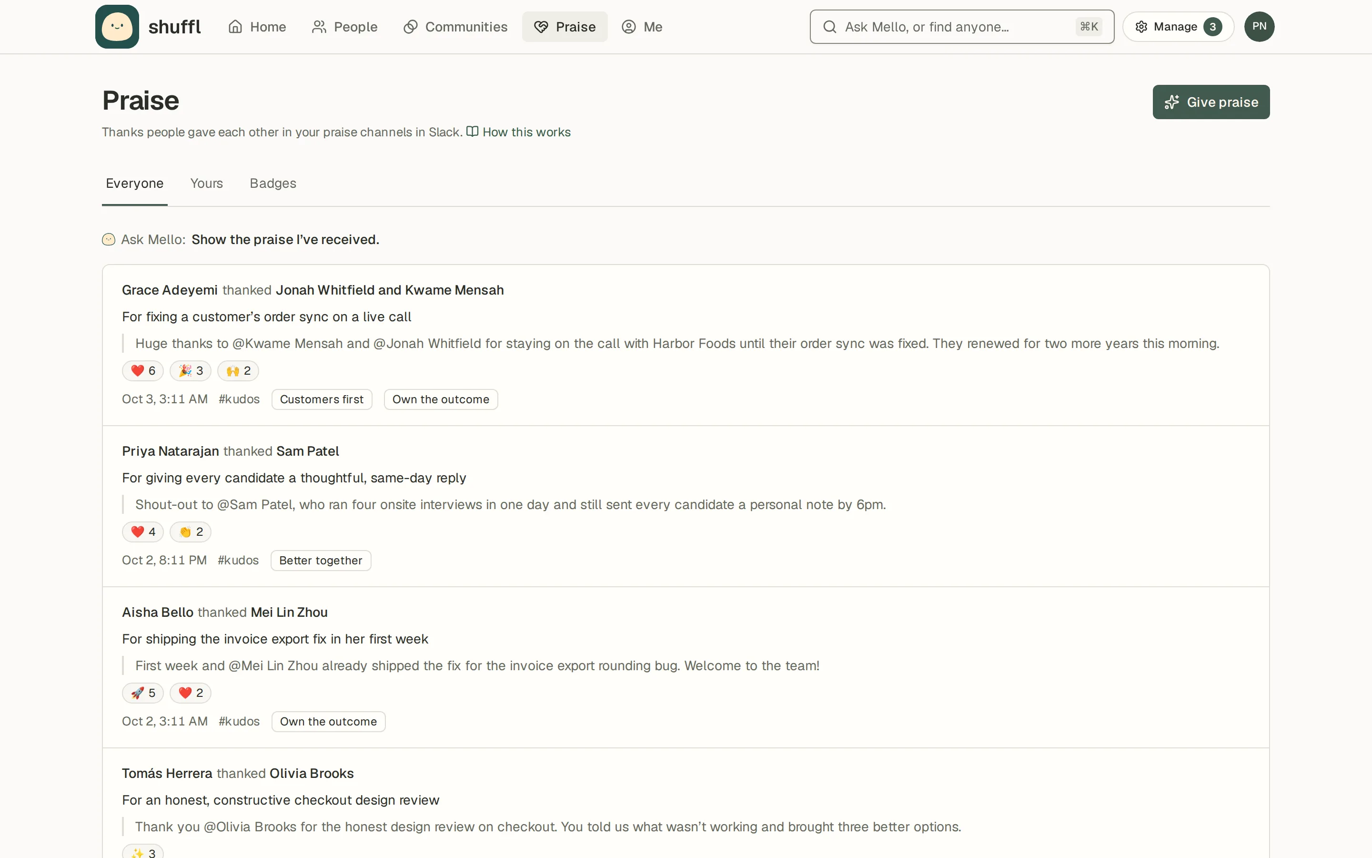Click the PN user avatar
The image size is (1372, 858).
point(1259,27)
